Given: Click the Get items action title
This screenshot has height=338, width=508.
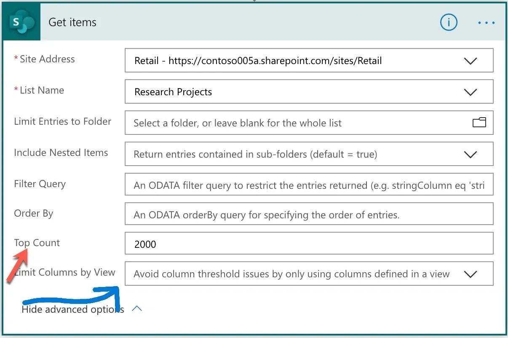Looking at the screenshot, I should [x=72, y=22].
